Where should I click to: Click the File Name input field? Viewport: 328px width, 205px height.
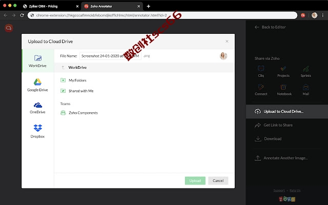tap(110, 56)
